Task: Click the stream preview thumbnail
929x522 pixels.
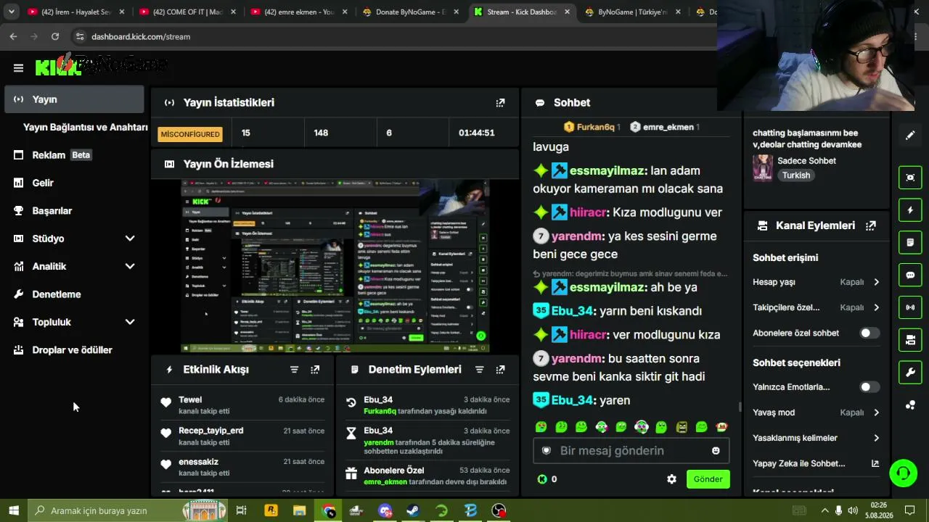Action: 335,266
